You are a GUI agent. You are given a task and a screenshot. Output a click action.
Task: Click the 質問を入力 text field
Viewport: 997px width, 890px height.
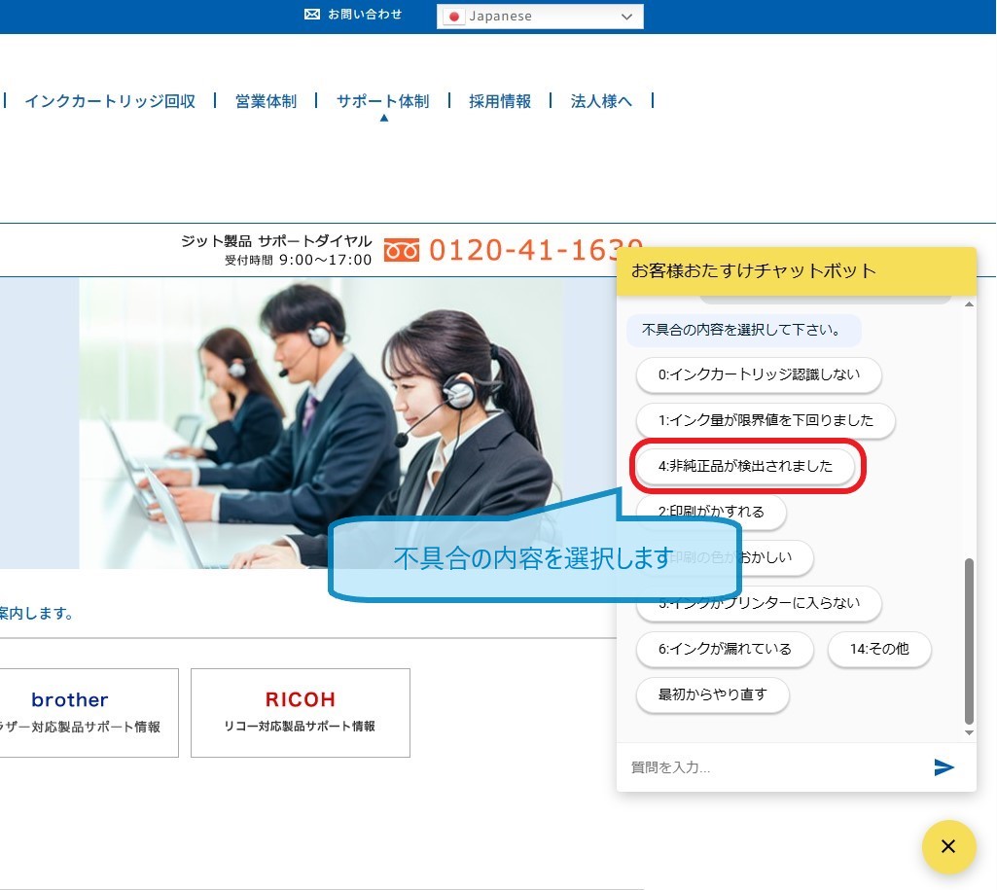(773, 767)
